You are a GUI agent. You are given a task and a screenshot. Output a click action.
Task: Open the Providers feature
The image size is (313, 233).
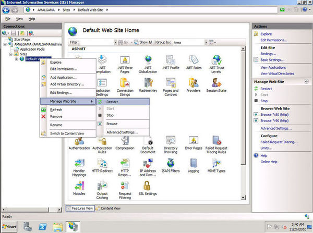pyautogui.click(x=194, y=85)
